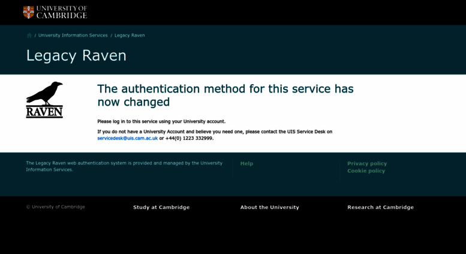Click the © University of Cambridge text
Screen dimensions: 466x254
point(56,207)
